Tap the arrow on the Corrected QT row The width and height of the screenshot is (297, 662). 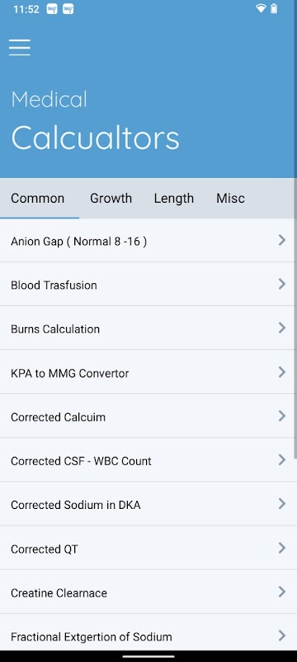[x=282, y=548]
